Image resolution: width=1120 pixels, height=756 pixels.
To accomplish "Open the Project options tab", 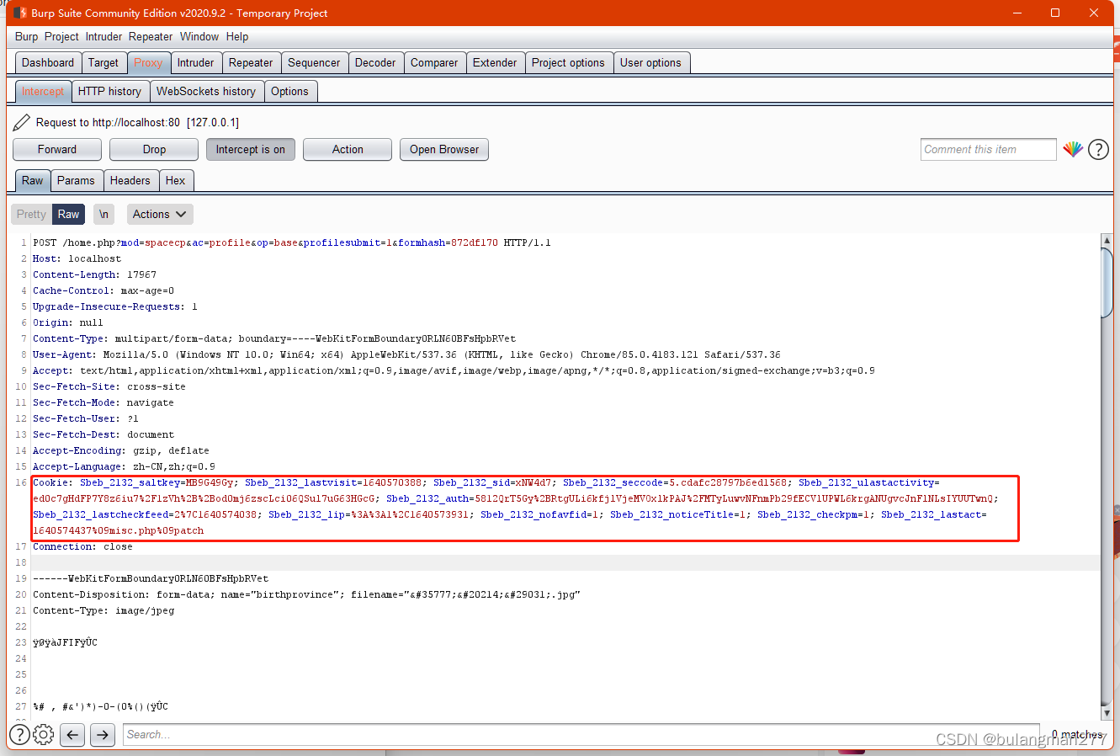I will click(x=568, y=62).
